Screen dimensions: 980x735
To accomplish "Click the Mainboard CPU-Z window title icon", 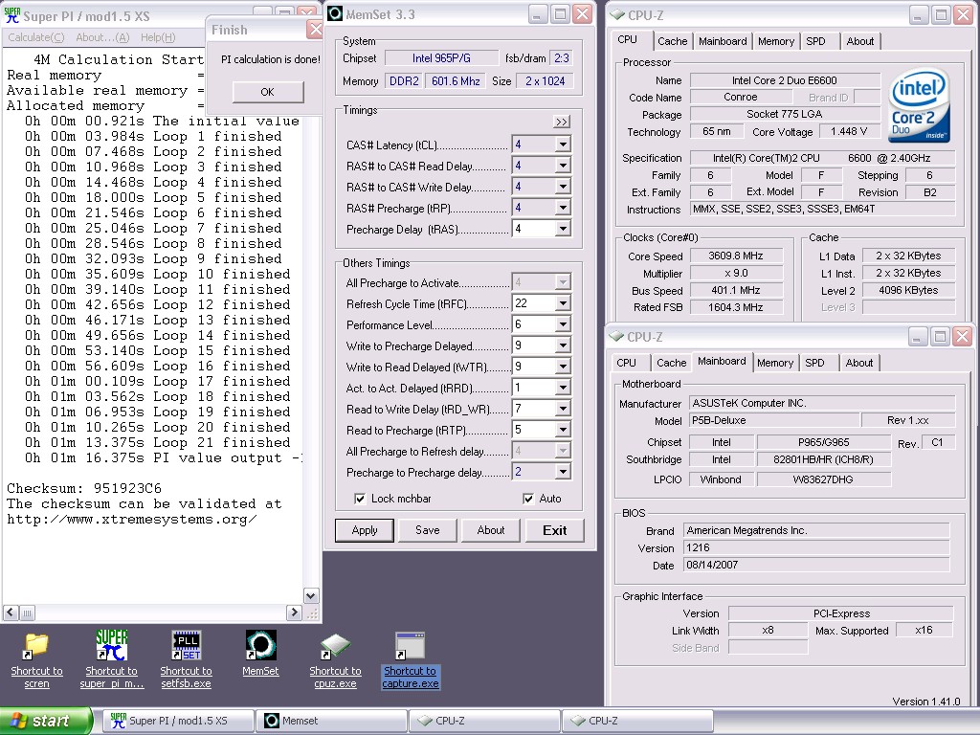I will [616, 336].
